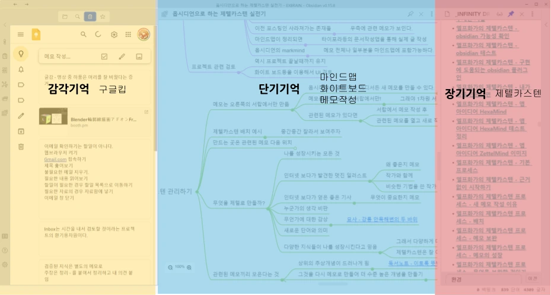Open Edit labels pencil in Keep sidebar
Image resolution: width=551 pixels, height=295 pixels.
pyautogui.click(x=21, y=116)
